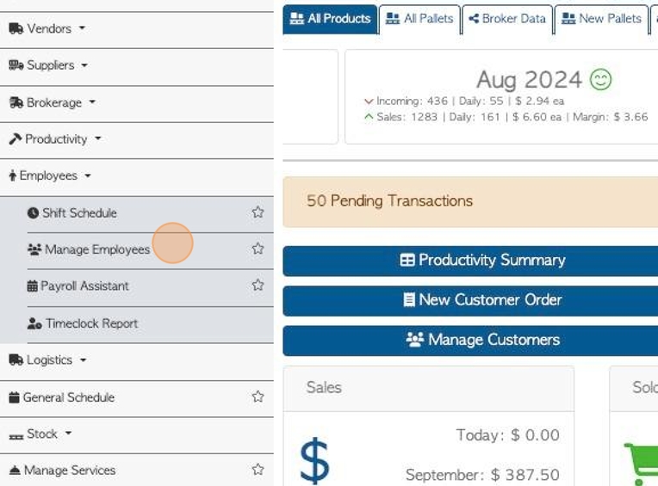Favorite Shift Schedule with its star
The width and height of the screenshot is (658, 486).
click(258, 212)
